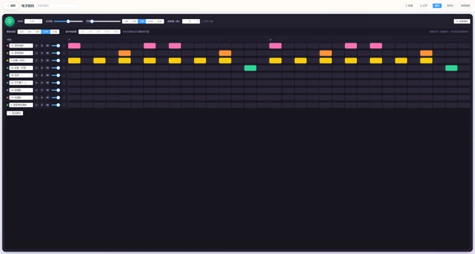This screenshot has width=475, height=254.
Task: Open instrument dropdown for track 16
Action: tap(21, 53)
